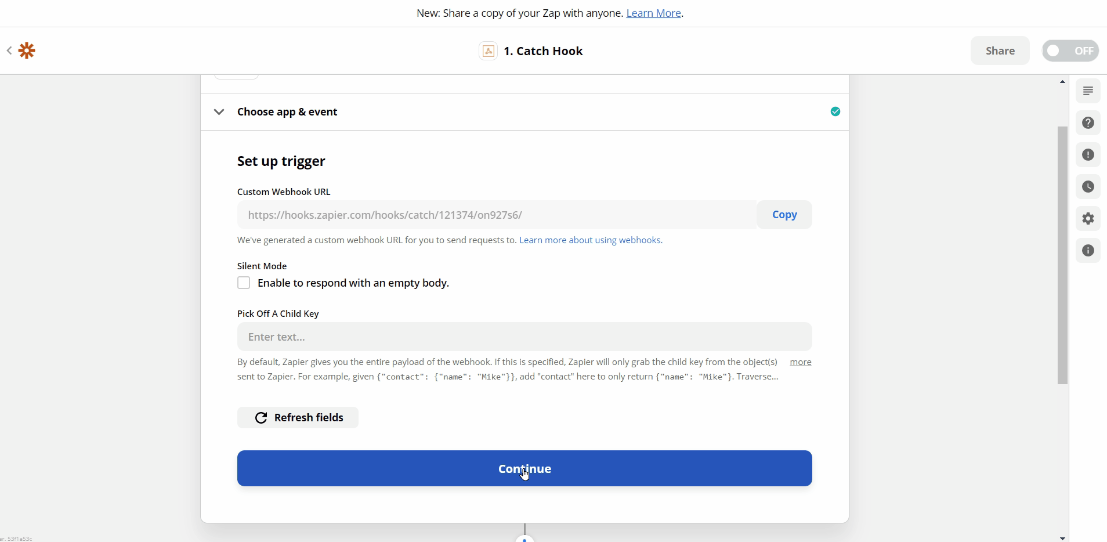Viewport: 1107px width, 542px height.
Task: Click the Zapier logo icon
Action: pyautogui.click(x=27, y=51)
